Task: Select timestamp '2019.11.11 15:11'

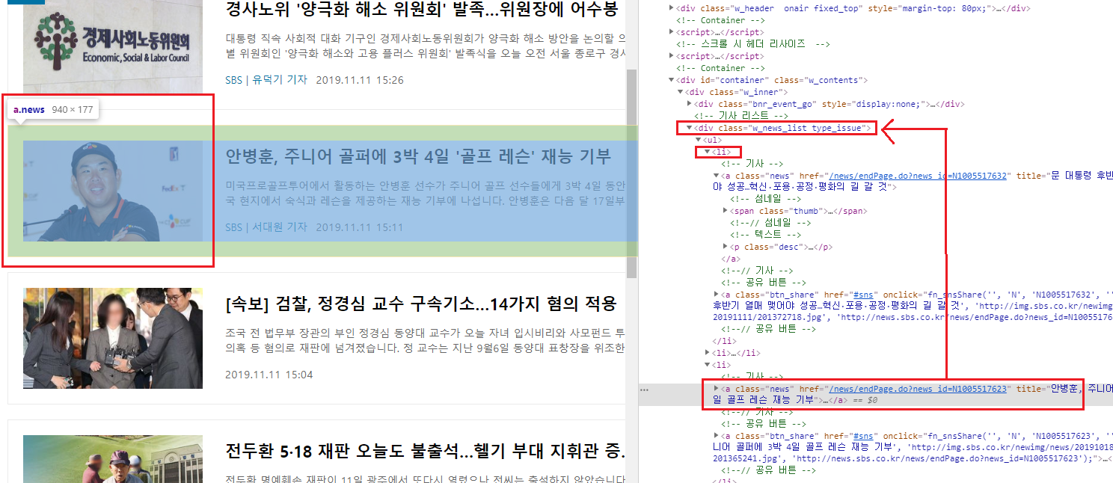Action: click(360, 227)
